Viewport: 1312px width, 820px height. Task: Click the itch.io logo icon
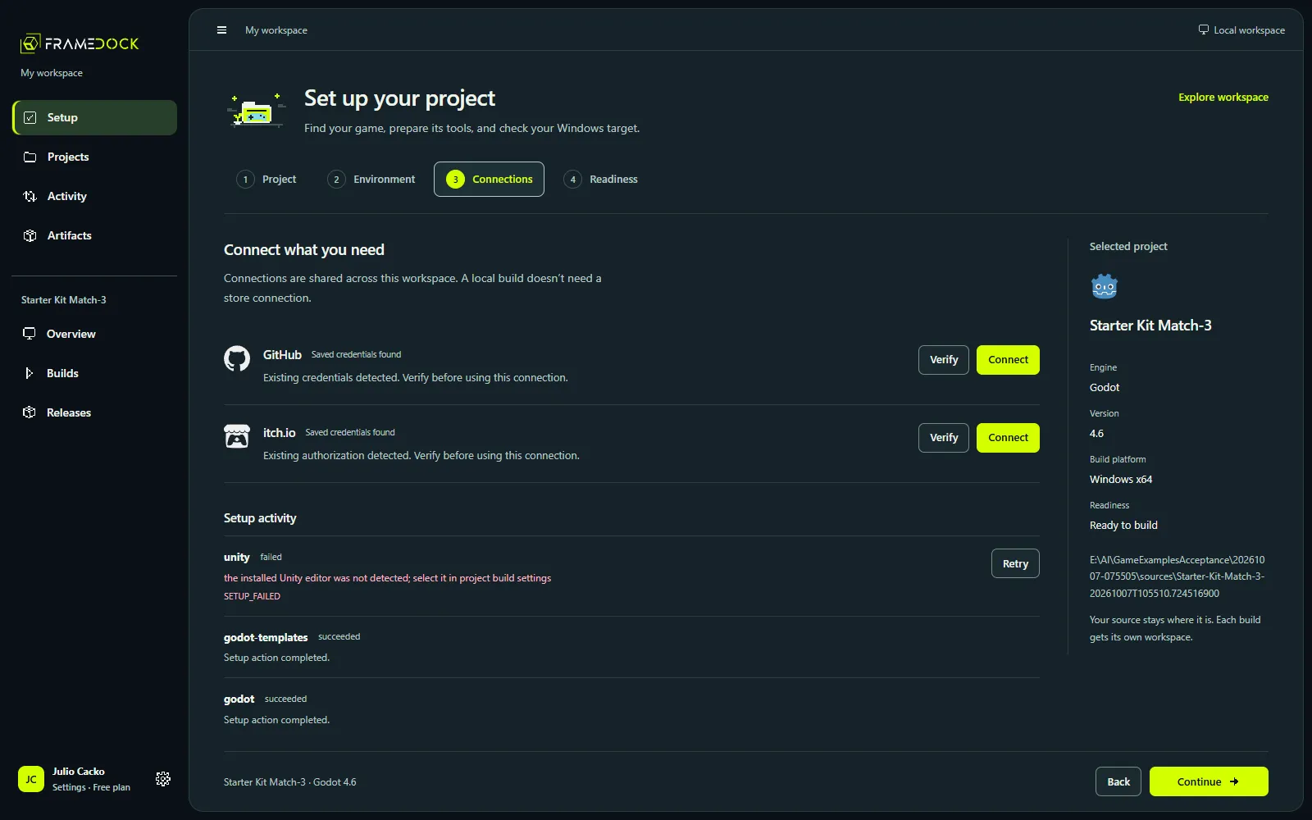point(237,436)
